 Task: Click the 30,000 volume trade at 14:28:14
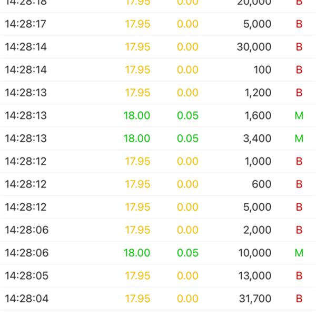coord(158,47)
